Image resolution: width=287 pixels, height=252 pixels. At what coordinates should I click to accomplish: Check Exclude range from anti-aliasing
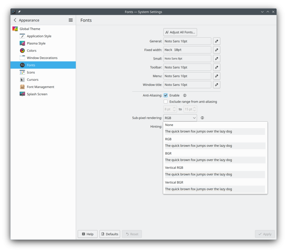point(165,102)
